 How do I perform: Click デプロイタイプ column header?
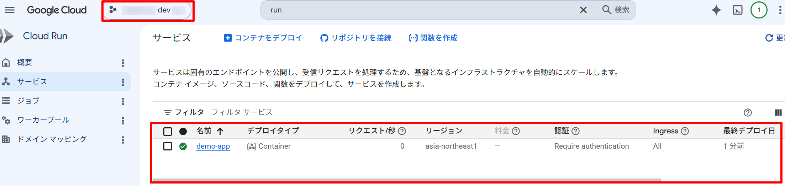[x=273, y=131]
